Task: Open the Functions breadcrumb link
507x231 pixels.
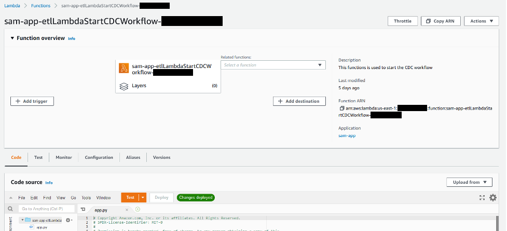Action: click(41, 6)
